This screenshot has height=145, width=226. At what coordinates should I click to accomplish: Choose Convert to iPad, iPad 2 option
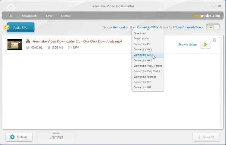[148, 71]
